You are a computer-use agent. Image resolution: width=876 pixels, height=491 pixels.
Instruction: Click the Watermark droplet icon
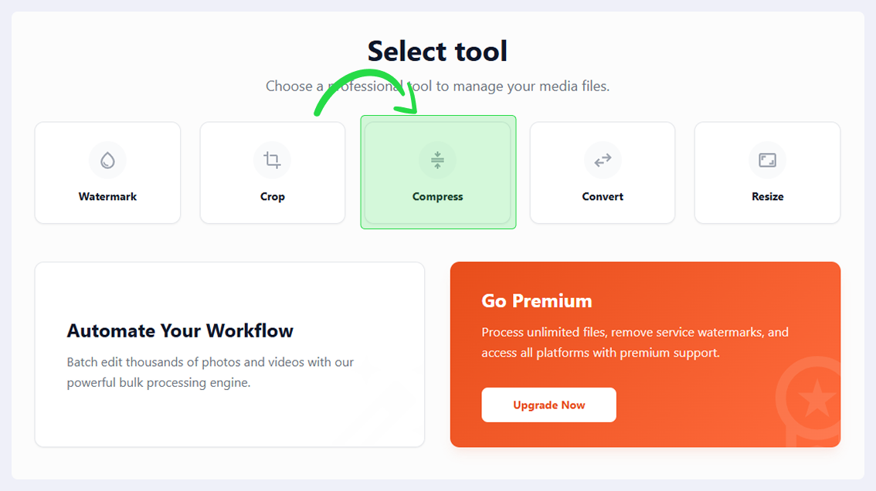pyautogui.click(x=107, y=161)
